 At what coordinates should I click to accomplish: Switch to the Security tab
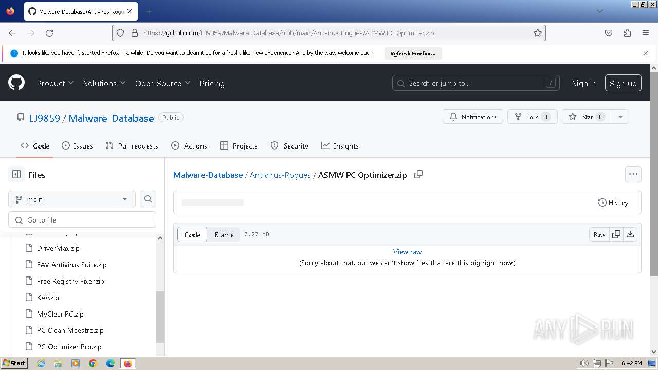289,146
